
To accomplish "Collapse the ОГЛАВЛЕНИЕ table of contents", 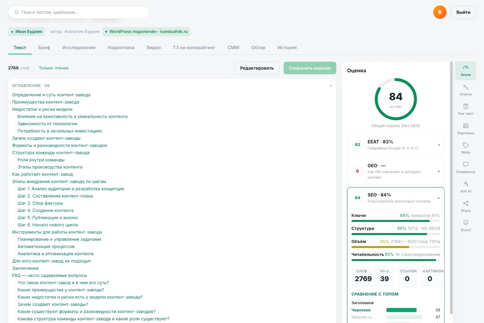I will point(331,86).
